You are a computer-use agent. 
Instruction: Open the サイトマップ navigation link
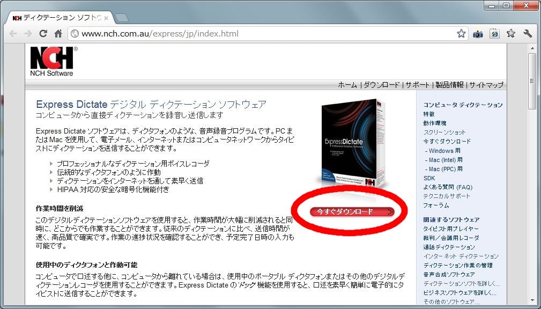[487, 85]
